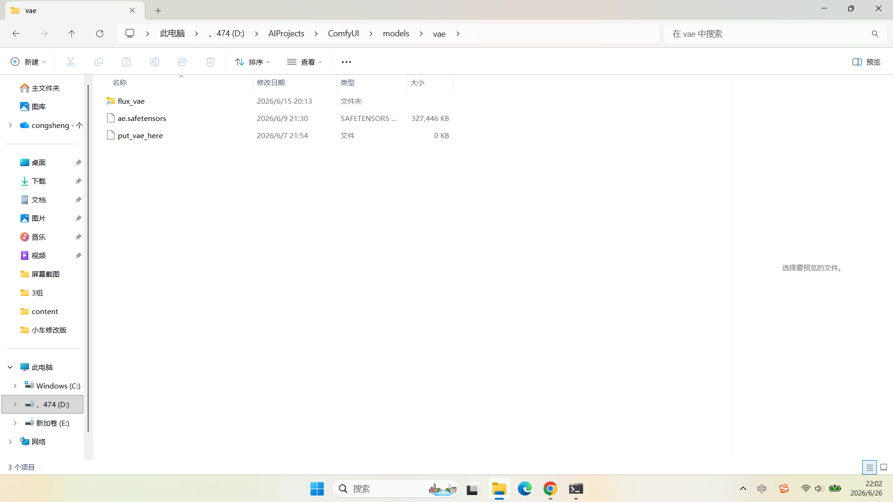Open the 排序 sort dropdown
Image resolution: width=893 pixels, height=502 pixels.
[x=253, y=62]
